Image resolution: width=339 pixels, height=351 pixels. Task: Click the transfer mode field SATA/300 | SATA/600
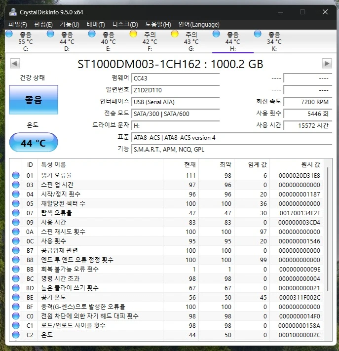tap(176, 114)
